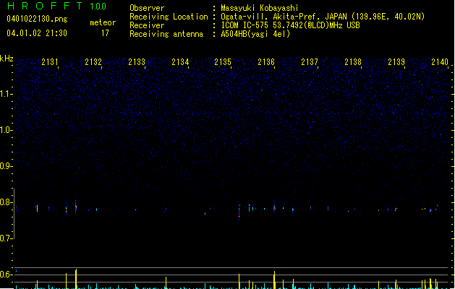
Task: Click the meteor label
Action: (103, 22)
